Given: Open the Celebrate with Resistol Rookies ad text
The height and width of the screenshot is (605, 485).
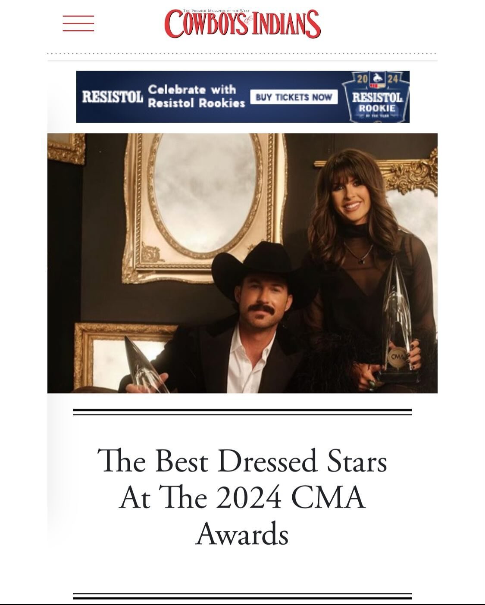Looking at the screenshot, I should (x=196, y=96).
